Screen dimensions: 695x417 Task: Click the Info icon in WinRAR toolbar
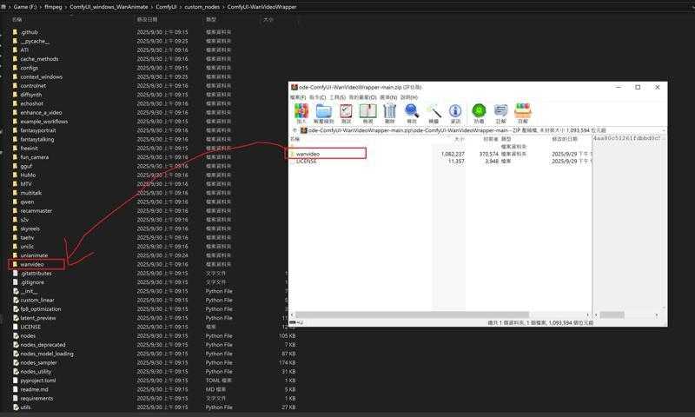pyautogui.click(x=455, y=112)
